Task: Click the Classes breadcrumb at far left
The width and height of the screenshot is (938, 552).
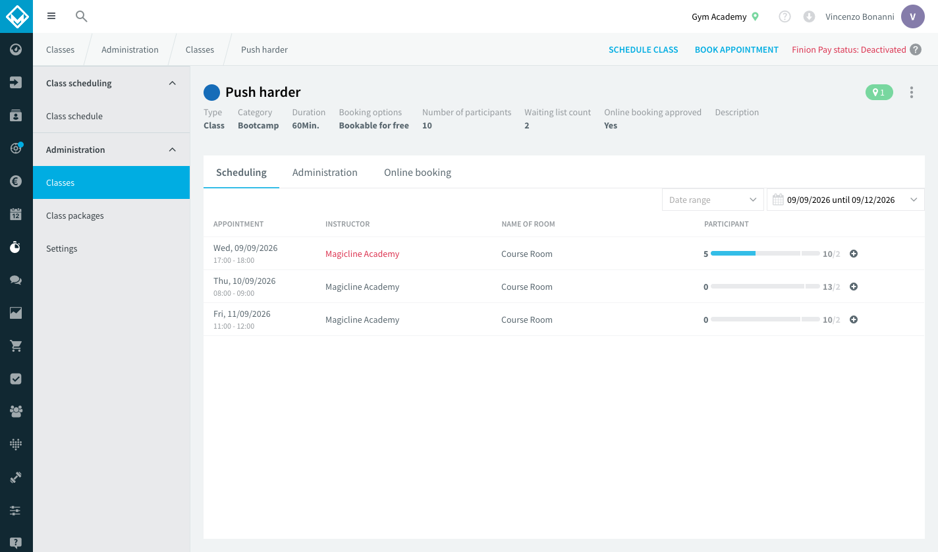Action: click(60, 49)
